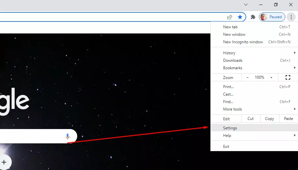Open the Paused profile button

[x=272, y=17]
